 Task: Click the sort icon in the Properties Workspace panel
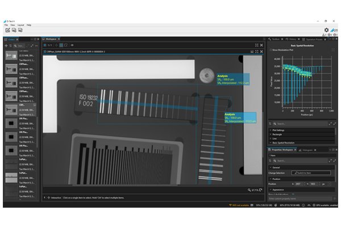[x=271, y=161]
